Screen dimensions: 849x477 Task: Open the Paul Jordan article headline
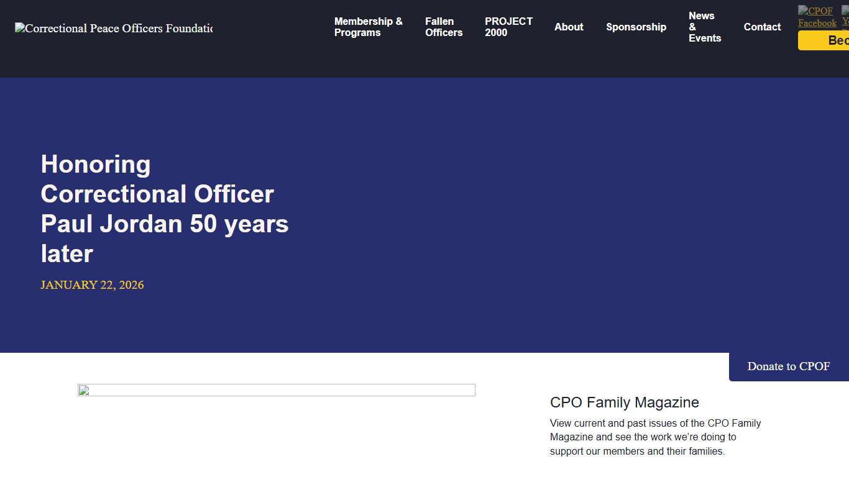(164, 209)
